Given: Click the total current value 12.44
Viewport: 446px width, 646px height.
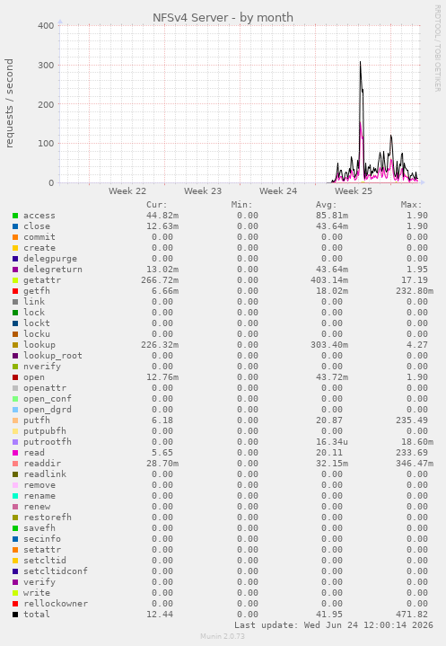Looking at the screenshot, I should pyautogui.click(x=160, y=615).
